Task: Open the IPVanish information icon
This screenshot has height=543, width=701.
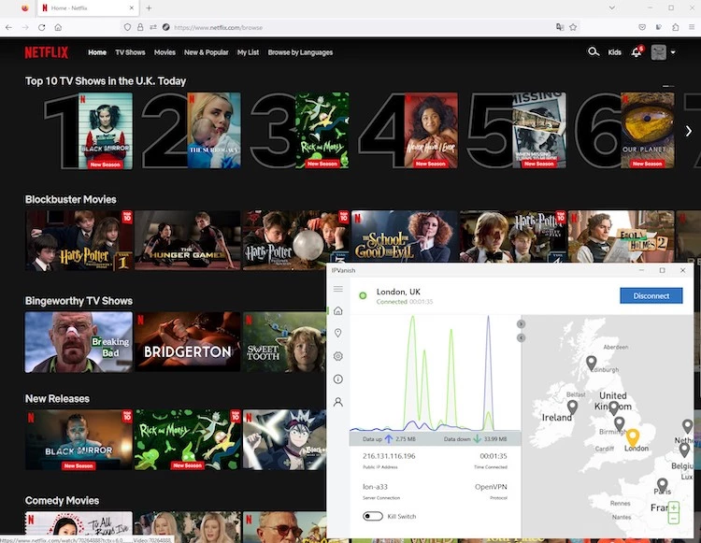Action: pos(337,379)
